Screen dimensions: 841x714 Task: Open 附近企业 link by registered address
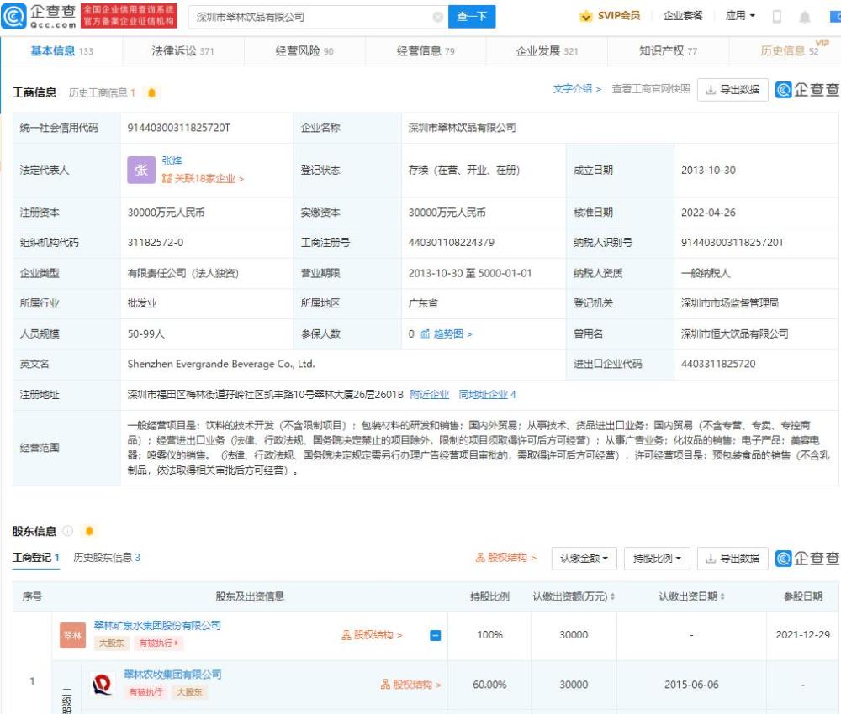coord(429,394)
